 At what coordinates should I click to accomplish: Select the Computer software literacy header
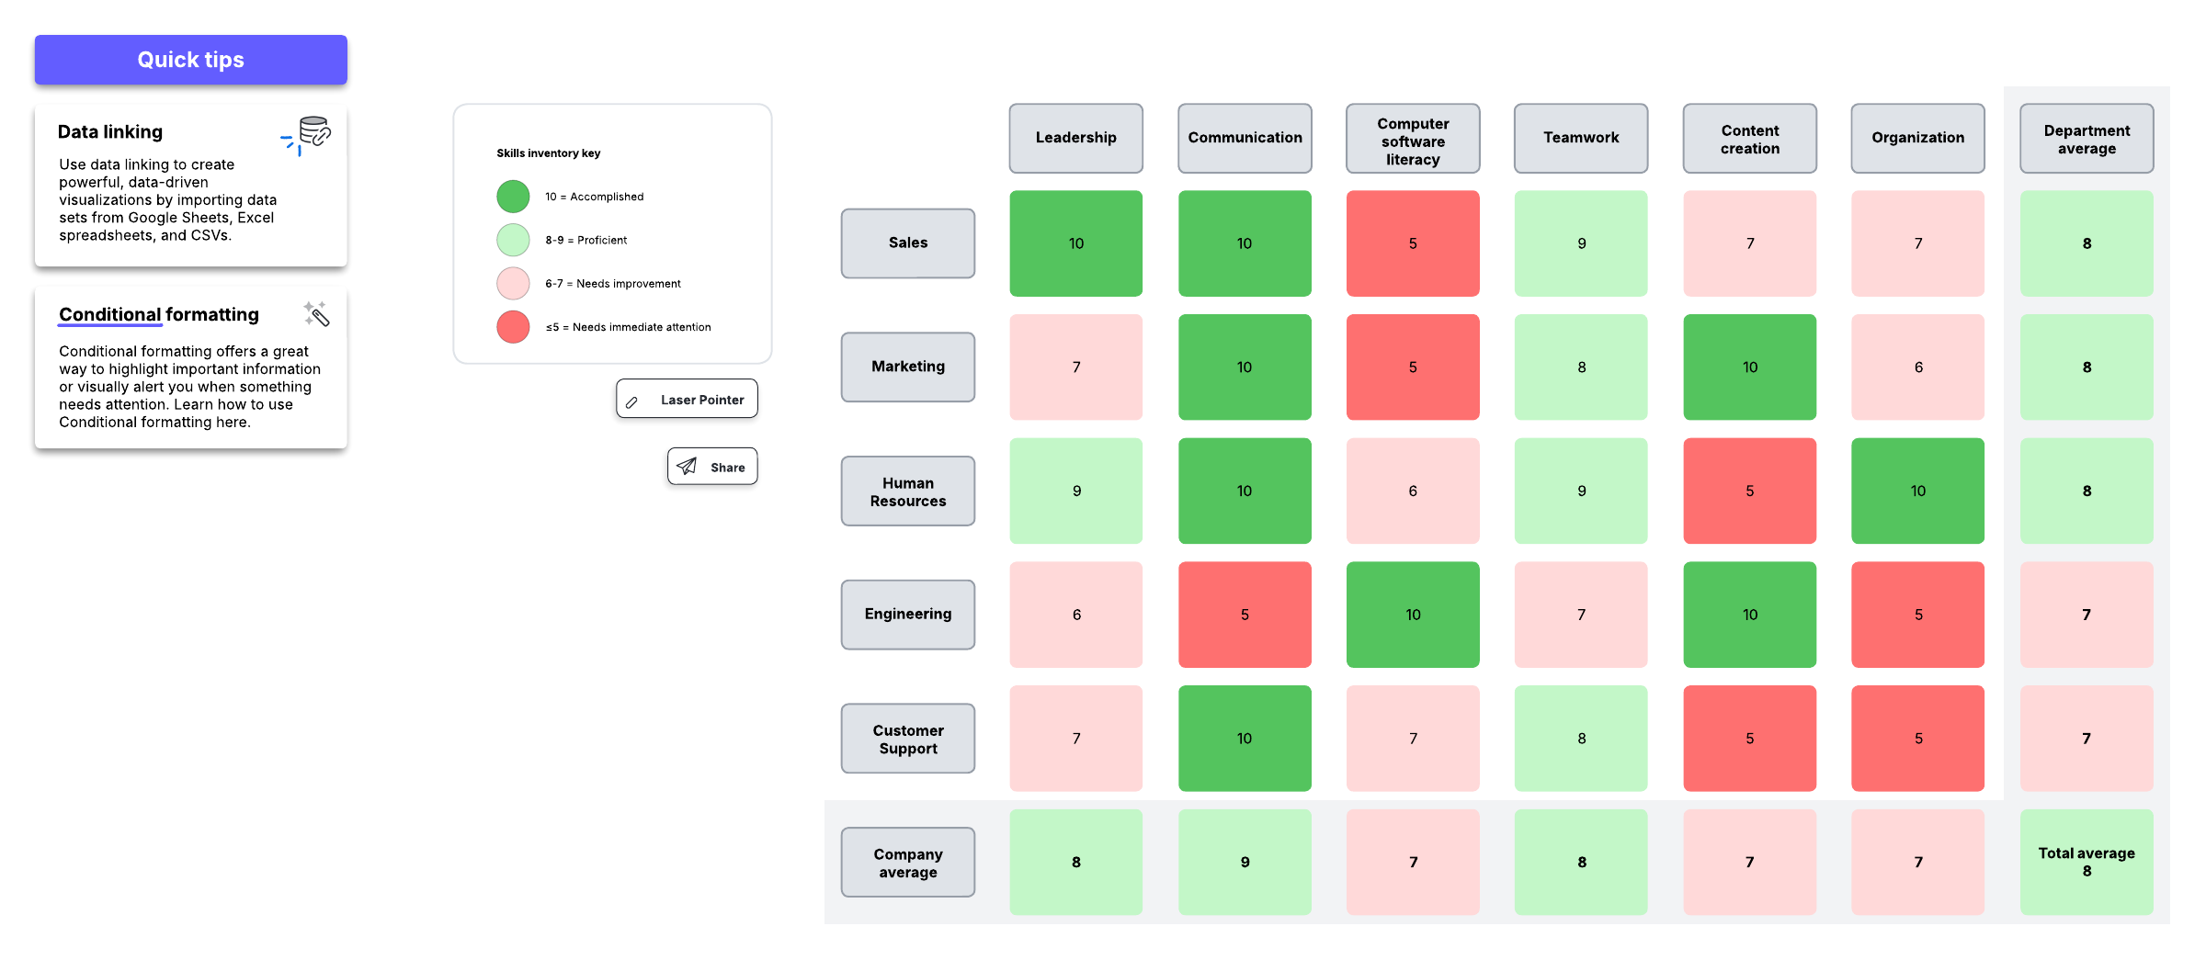tap(1413, 139)
